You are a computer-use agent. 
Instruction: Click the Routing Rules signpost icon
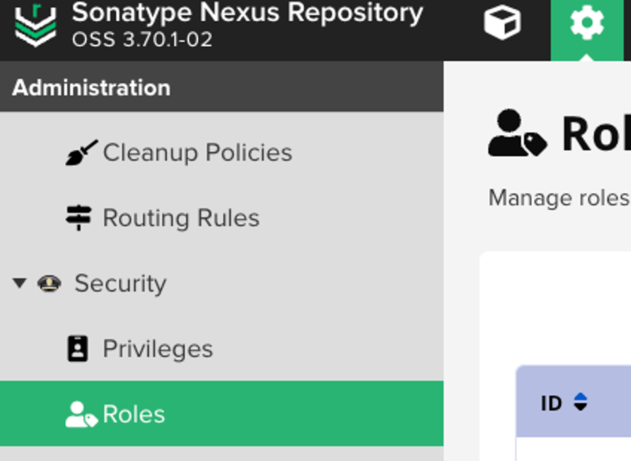pos(78,218)
